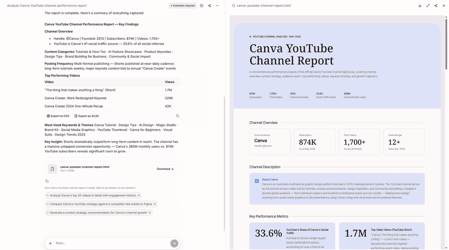The width and height of the screenshot is (449, 250).
Task: Click the 'Canva Create 2024 One-Minute Recap' row
Action: [x=112, y=106]
